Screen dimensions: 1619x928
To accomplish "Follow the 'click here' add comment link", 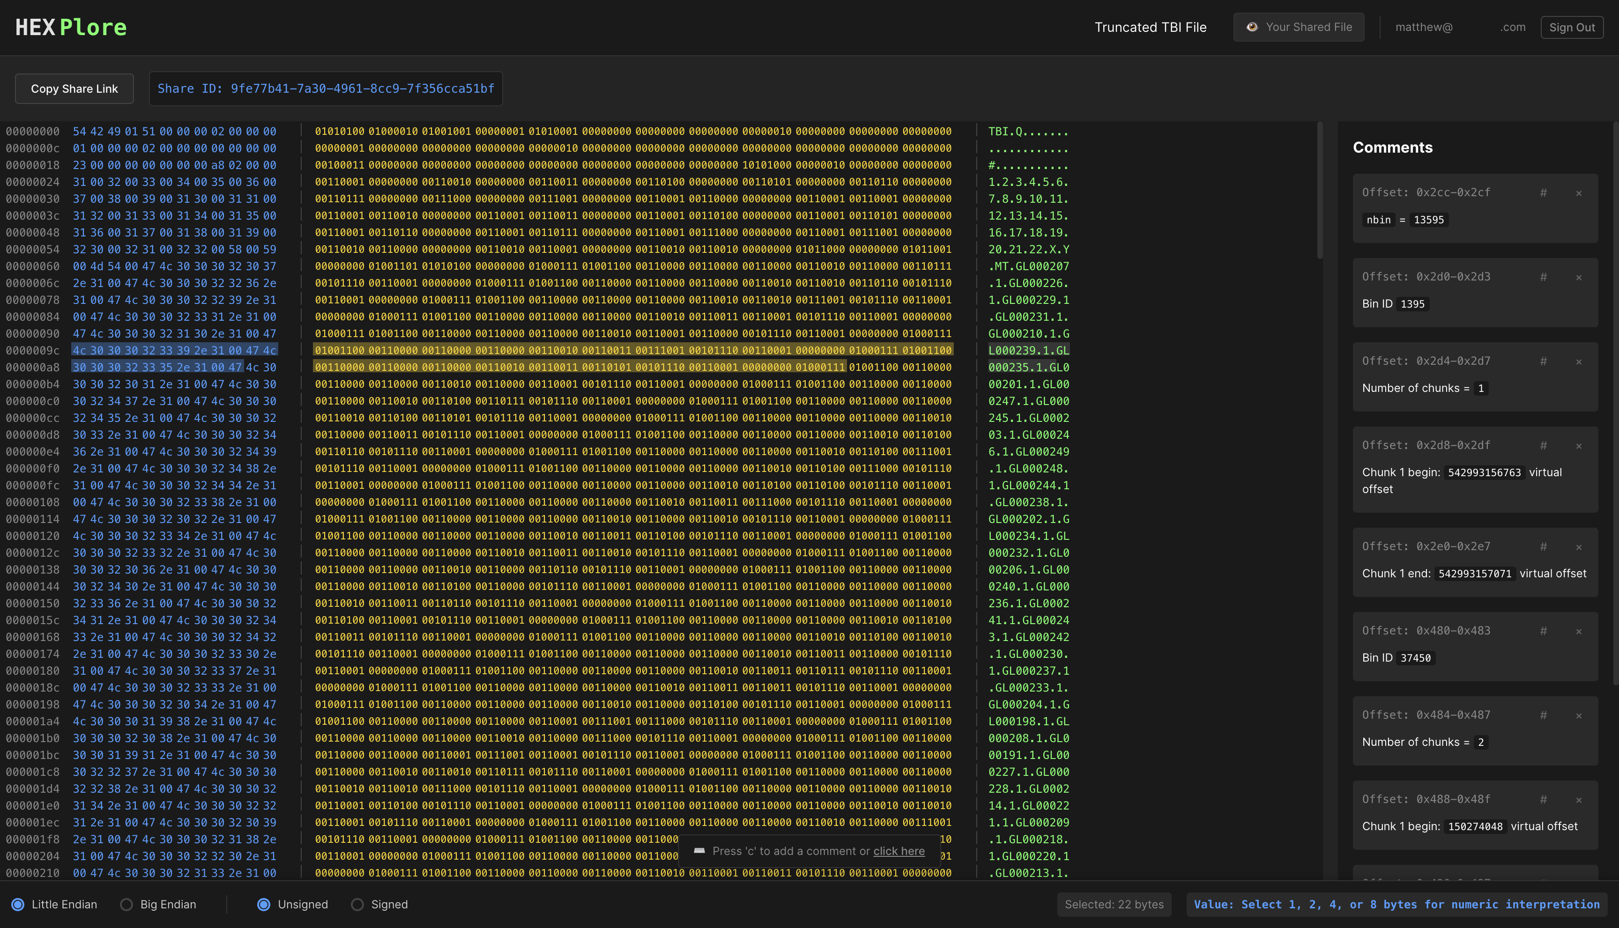I will click(899, 851).
